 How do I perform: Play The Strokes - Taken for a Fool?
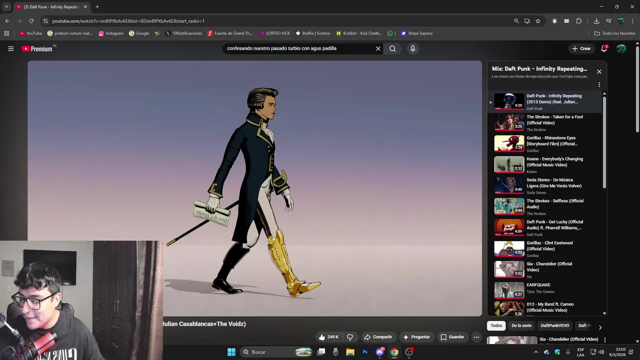[x=545, y=122]
